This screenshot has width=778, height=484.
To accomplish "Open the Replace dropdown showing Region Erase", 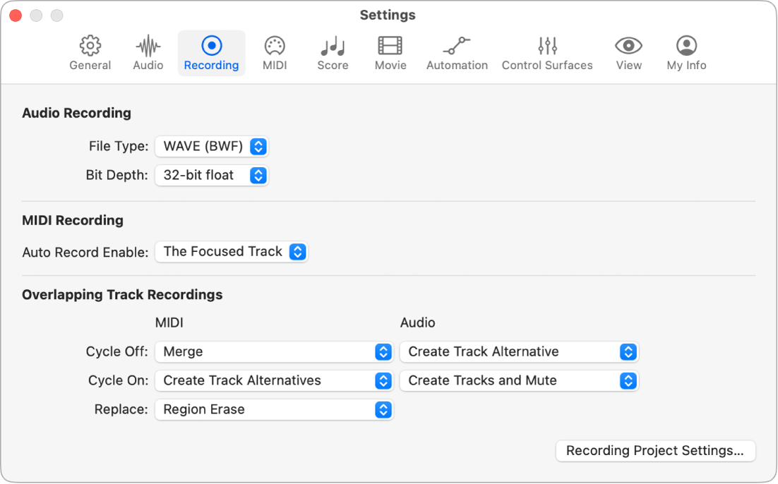I will (x=274, y=409).
